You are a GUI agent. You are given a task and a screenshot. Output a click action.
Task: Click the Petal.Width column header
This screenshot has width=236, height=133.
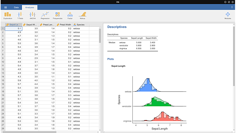[64, 25]
